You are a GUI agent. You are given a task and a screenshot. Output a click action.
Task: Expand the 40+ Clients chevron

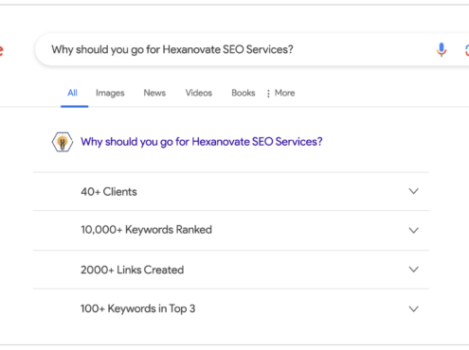pyautogui.click(x=413, y=191)
